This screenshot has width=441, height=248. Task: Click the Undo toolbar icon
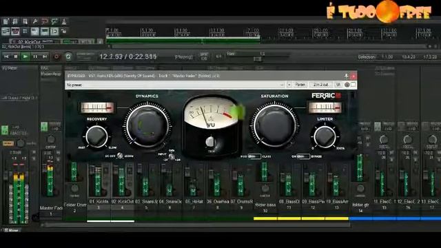pyautogui.click(x=44, y=21)
